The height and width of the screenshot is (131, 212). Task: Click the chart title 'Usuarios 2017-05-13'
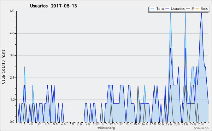[53, 6]
